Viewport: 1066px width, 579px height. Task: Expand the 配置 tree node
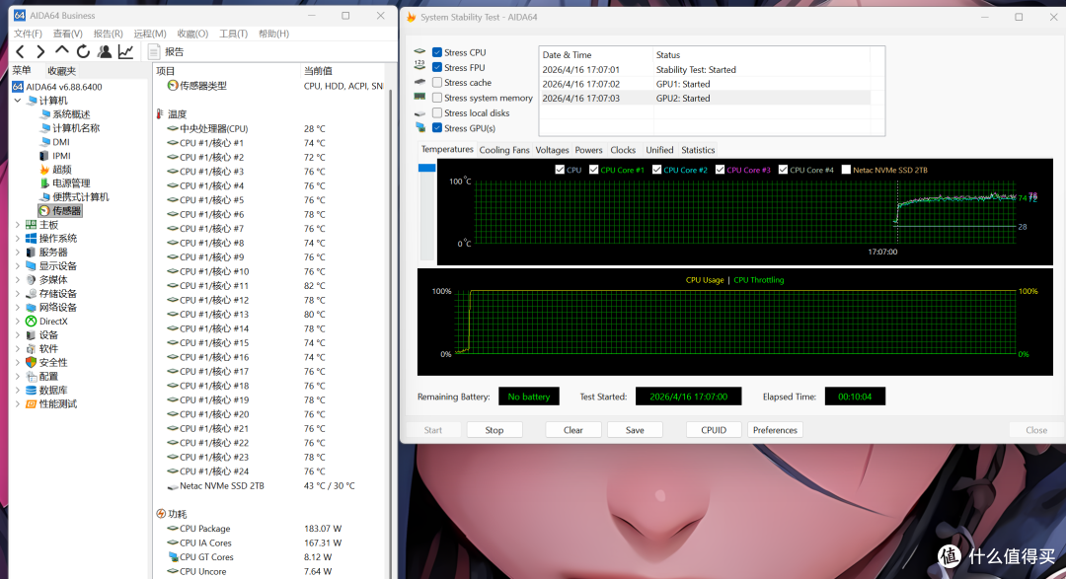18,377
